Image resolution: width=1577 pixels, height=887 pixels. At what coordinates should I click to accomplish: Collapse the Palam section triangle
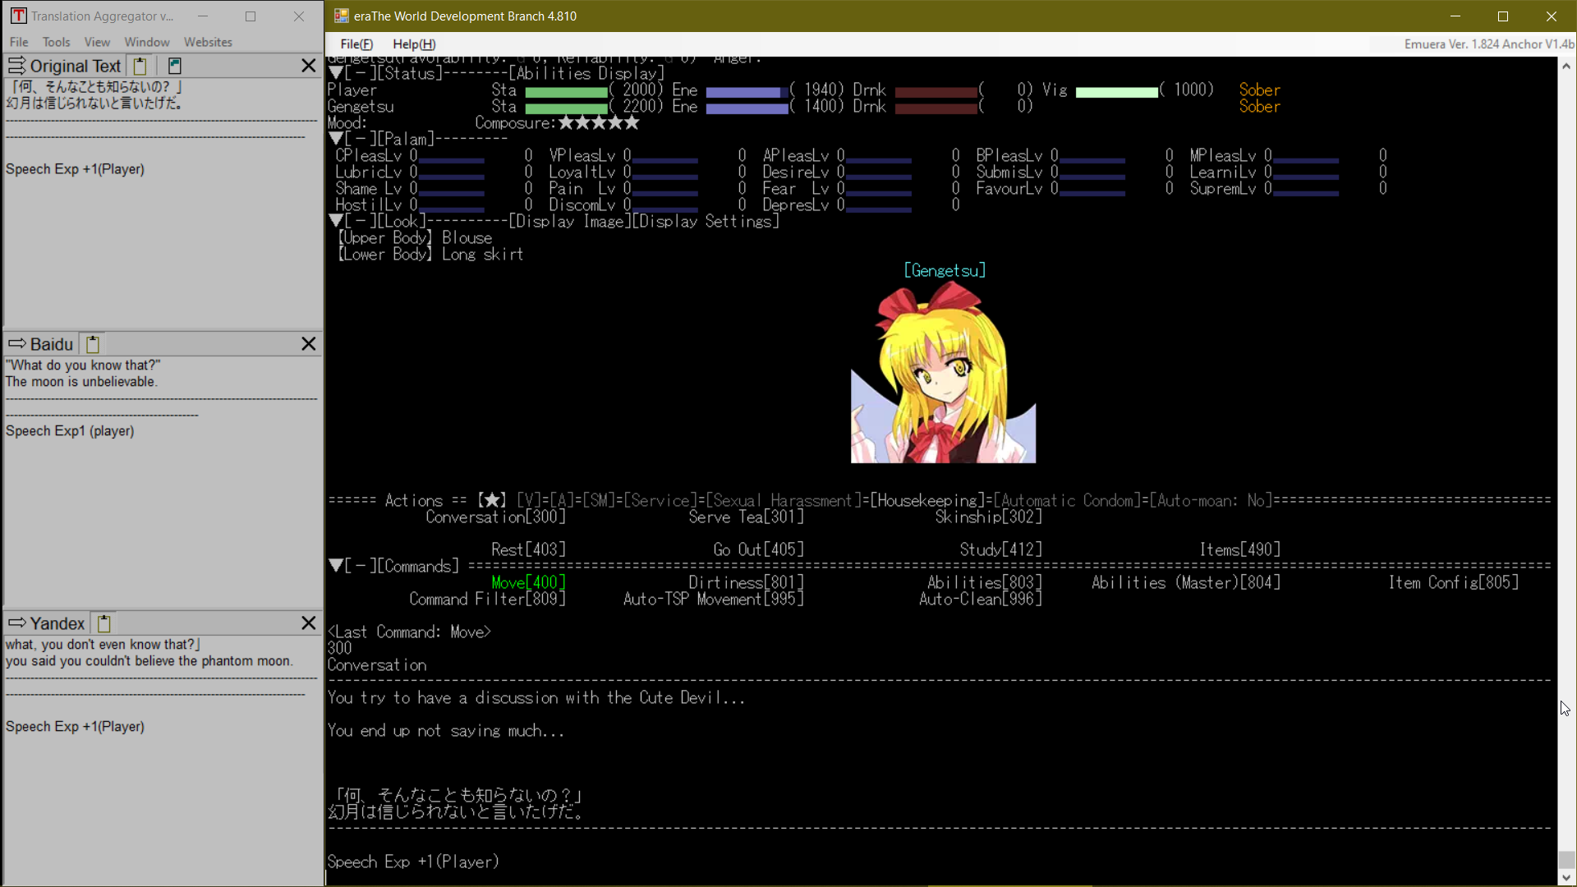tap(336, 139)
